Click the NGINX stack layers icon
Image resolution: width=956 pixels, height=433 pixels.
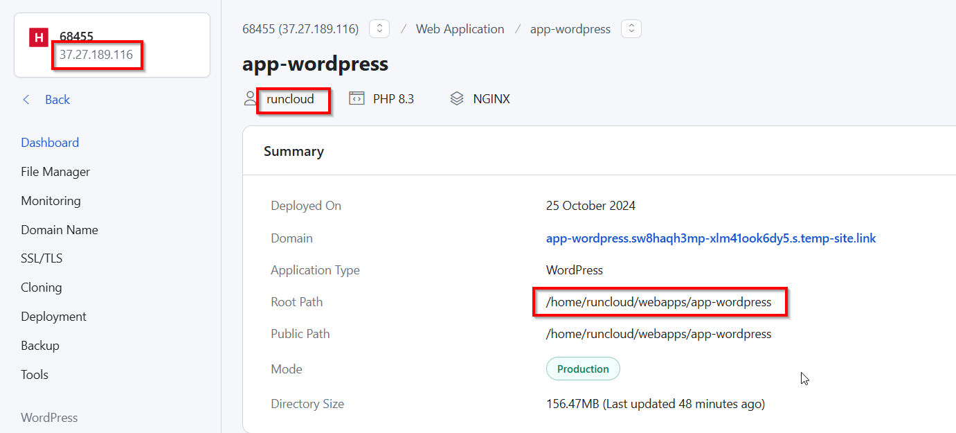[457, 98]
